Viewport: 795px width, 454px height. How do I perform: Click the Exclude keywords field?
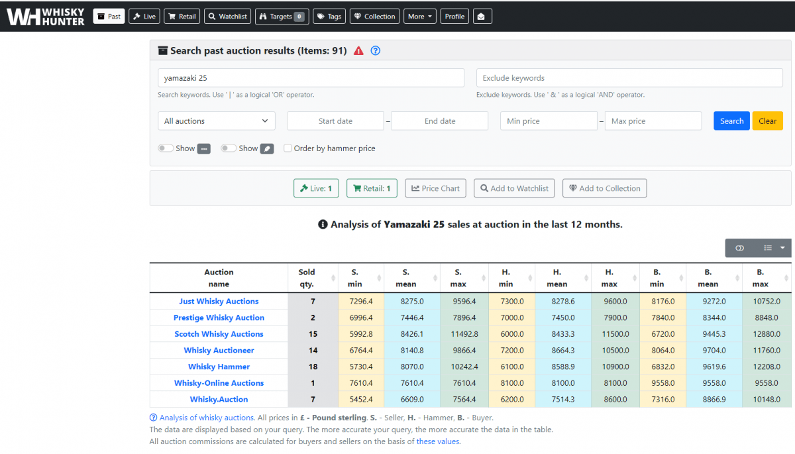(629, 78)
